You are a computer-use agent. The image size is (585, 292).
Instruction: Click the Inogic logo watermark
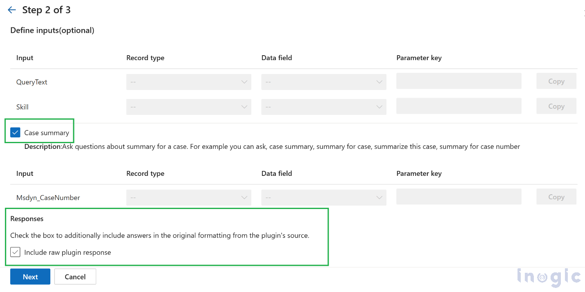pyautogui.click(x=549, y=277)
